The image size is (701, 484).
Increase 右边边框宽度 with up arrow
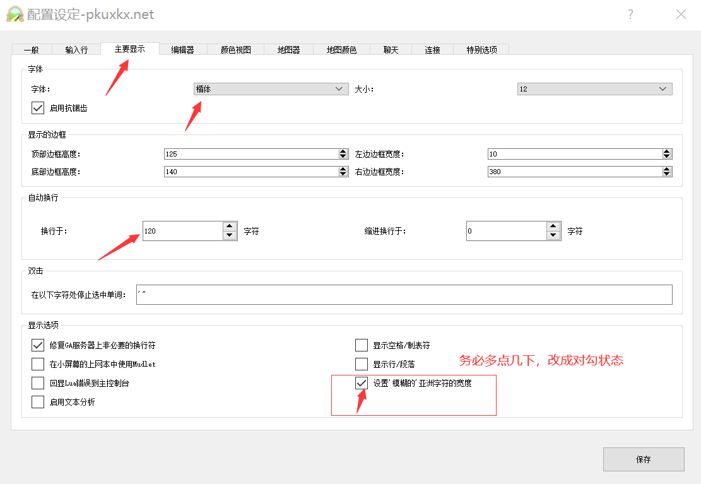(667, 169)
